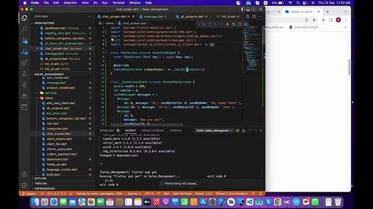Viewport: 373px width, 209px height.
Task: Toggle output auto-scroll lock icon
Action: (x=244, y=131)
